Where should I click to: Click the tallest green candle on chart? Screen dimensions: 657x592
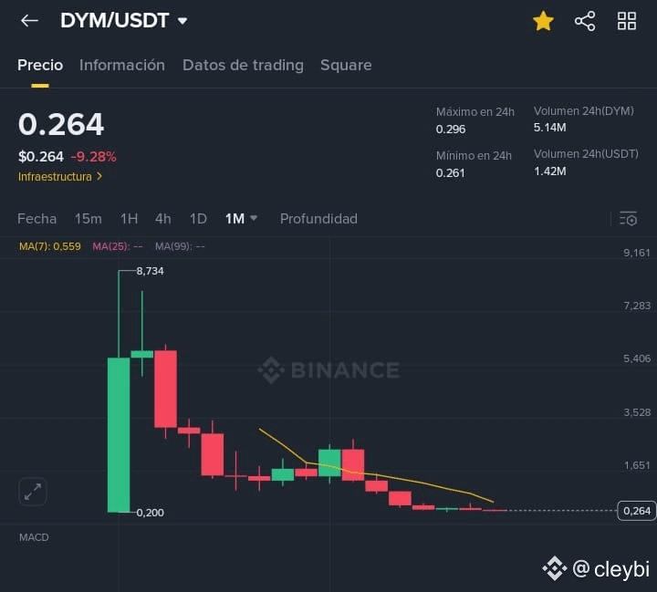(x=119, y=434)
